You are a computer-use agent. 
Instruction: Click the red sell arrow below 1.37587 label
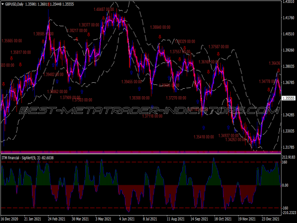tap(218, 54)
